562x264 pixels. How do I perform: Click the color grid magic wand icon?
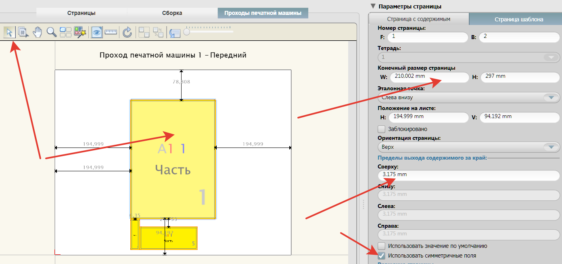point(80,32)
